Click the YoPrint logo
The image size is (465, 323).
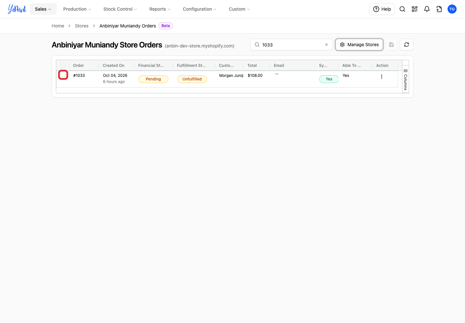(17, 9)
